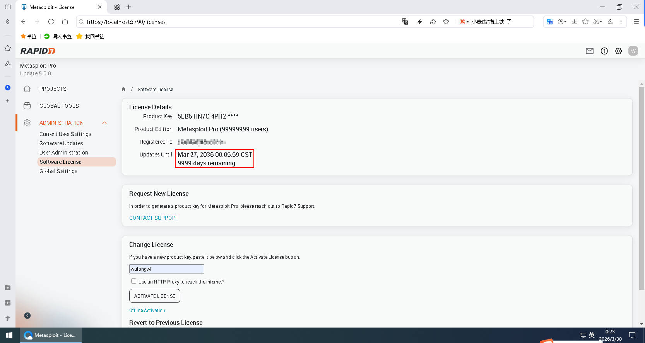Viewport: 645px width, 343px height.
Task: Click the browser reload page icon
Action: pos(51,22)
